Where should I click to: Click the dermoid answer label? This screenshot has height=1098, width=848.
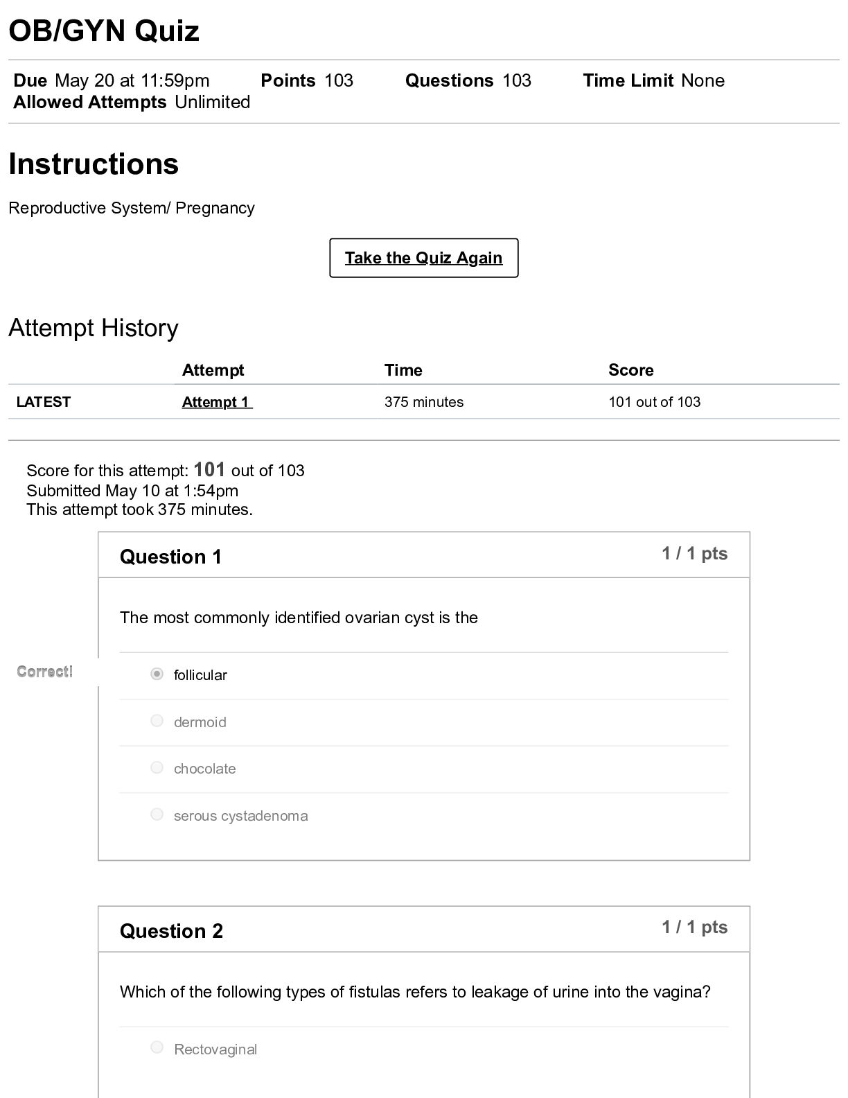(x=200, y=722)
